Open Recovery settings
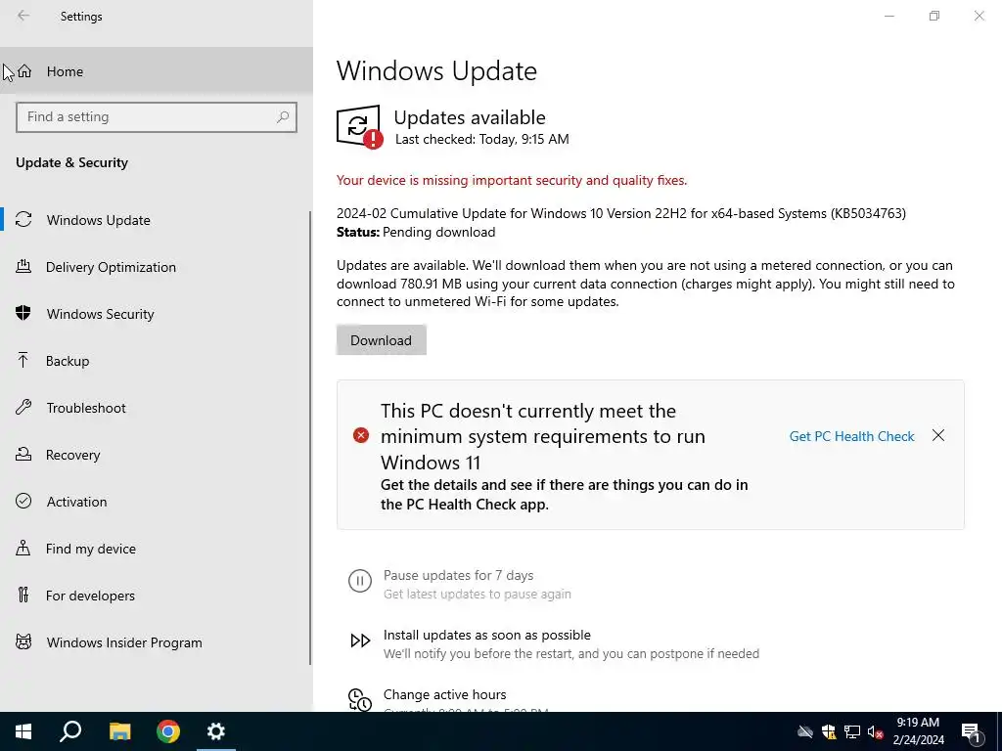This screenshot has height=751, width=1002. [x=155, y=455]
